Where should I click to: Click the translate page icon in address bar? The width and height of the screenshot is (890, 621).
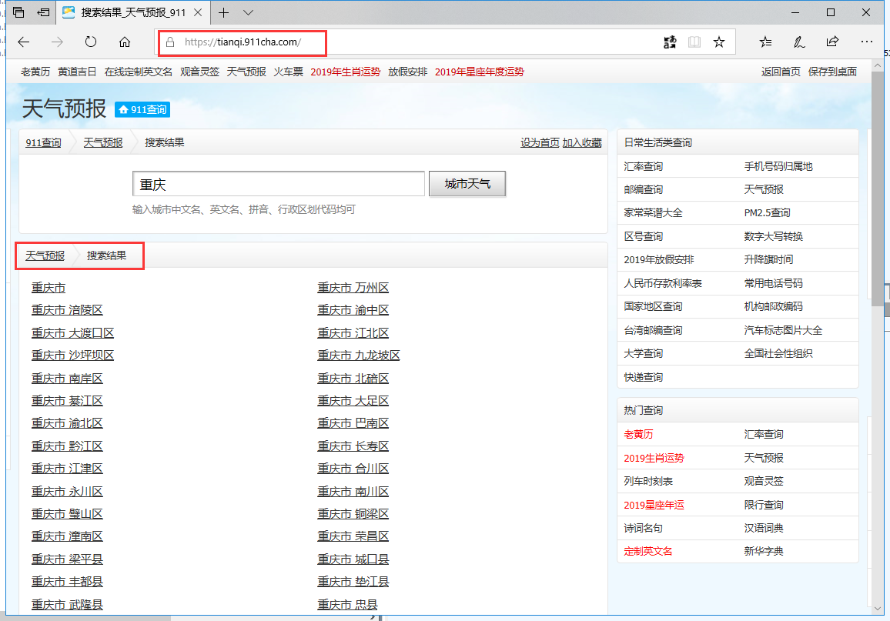click(669, 42)
